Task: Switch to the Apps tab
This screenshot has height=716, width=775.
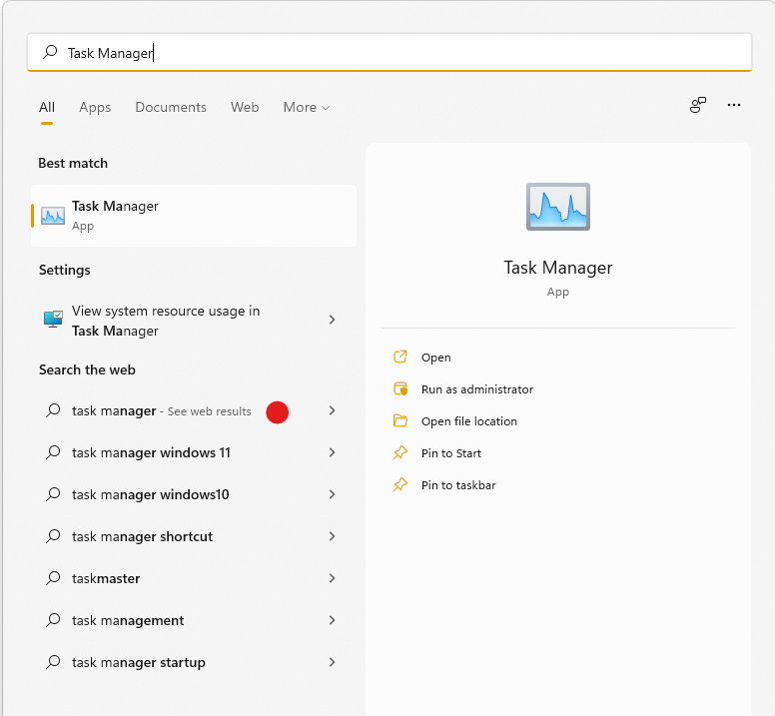Action: 95,108
